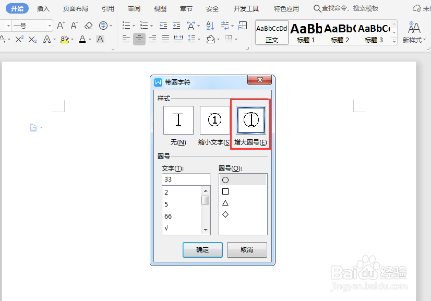Select the 正文 style
Screen dimensions: 431x301
coord(272,32)
